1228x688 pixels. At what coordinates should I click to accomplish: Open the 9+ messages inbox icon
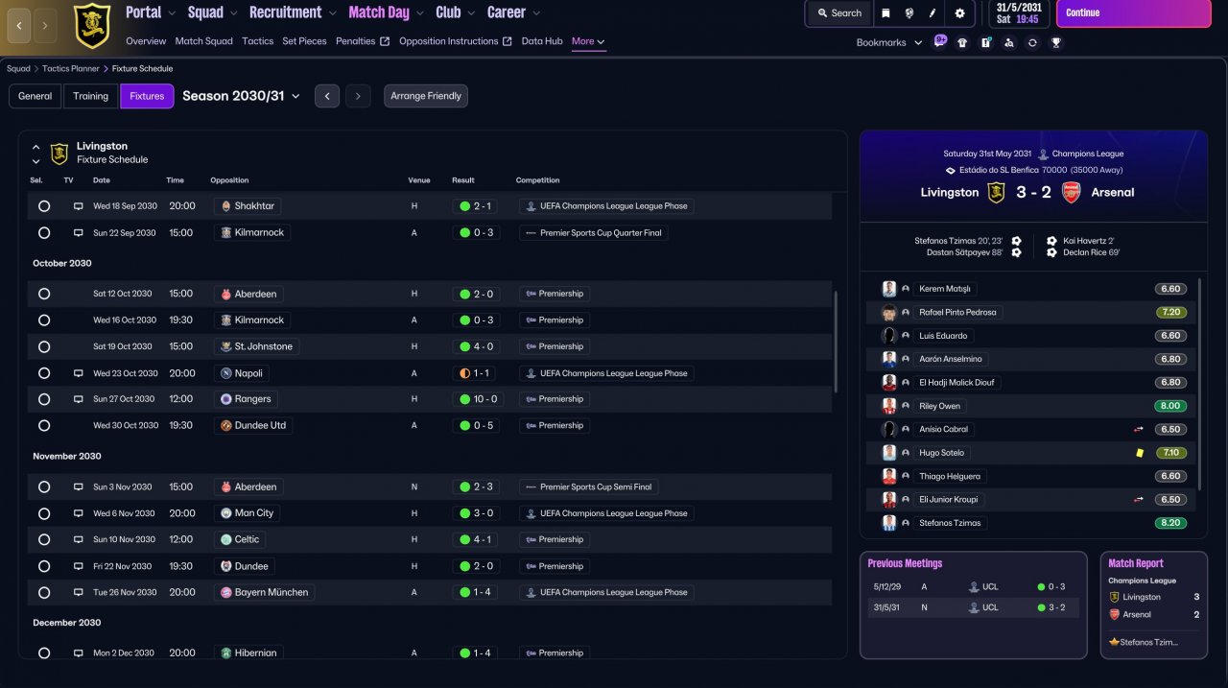click(940, 42)
